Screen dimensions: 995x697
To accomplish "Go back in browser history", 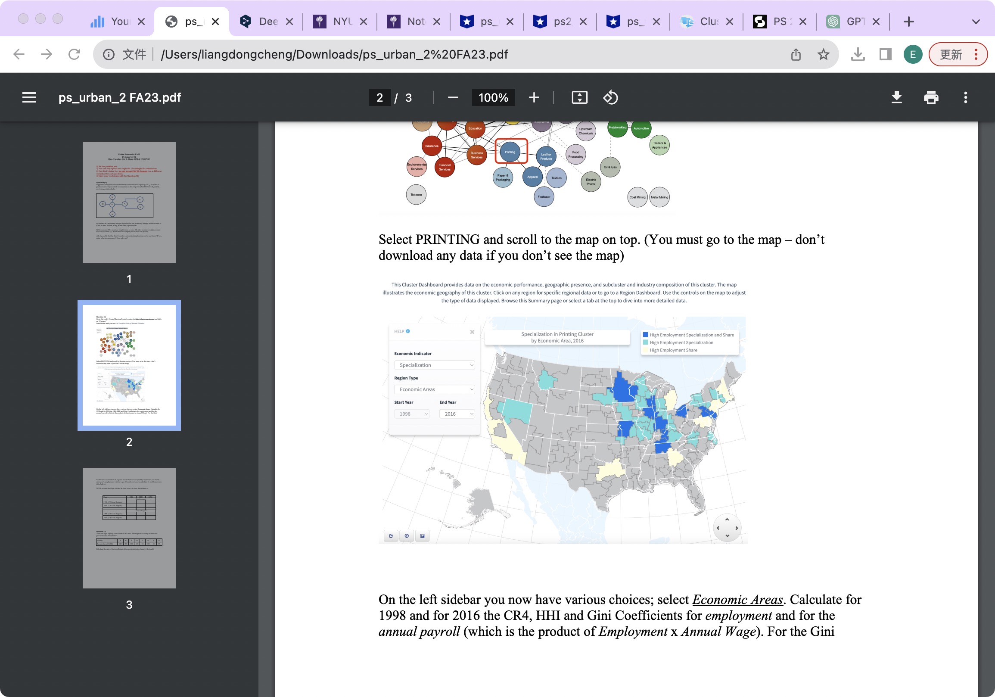I will point(19,54).
